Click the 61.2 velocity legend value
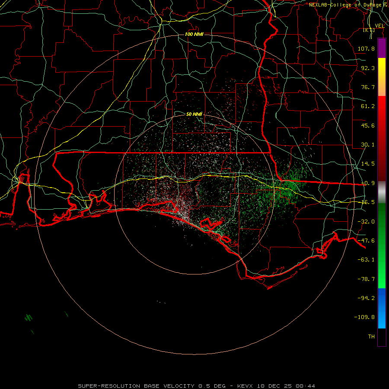 [368, 106]
